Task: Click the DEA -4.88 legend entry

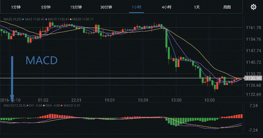Action: coord(52,105)
